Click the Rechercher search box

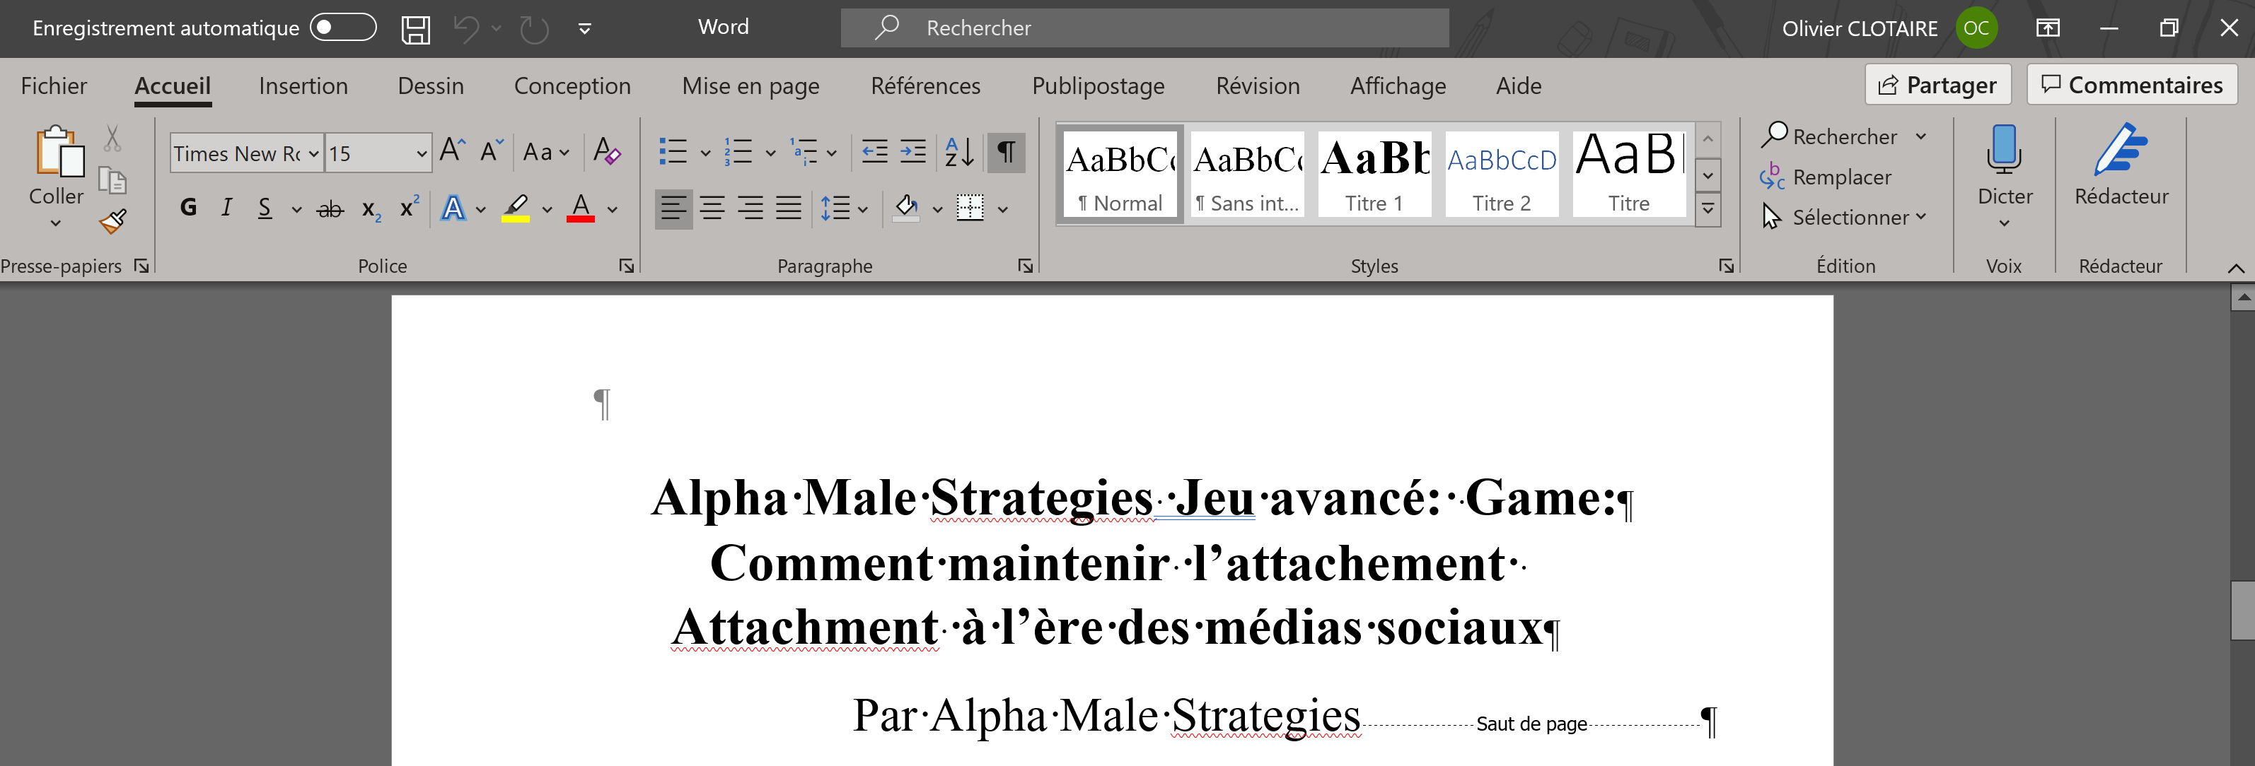1144,28
